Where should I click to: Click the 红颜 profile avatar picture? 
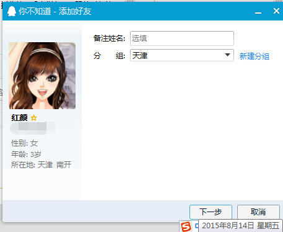[x=42, y=76]
